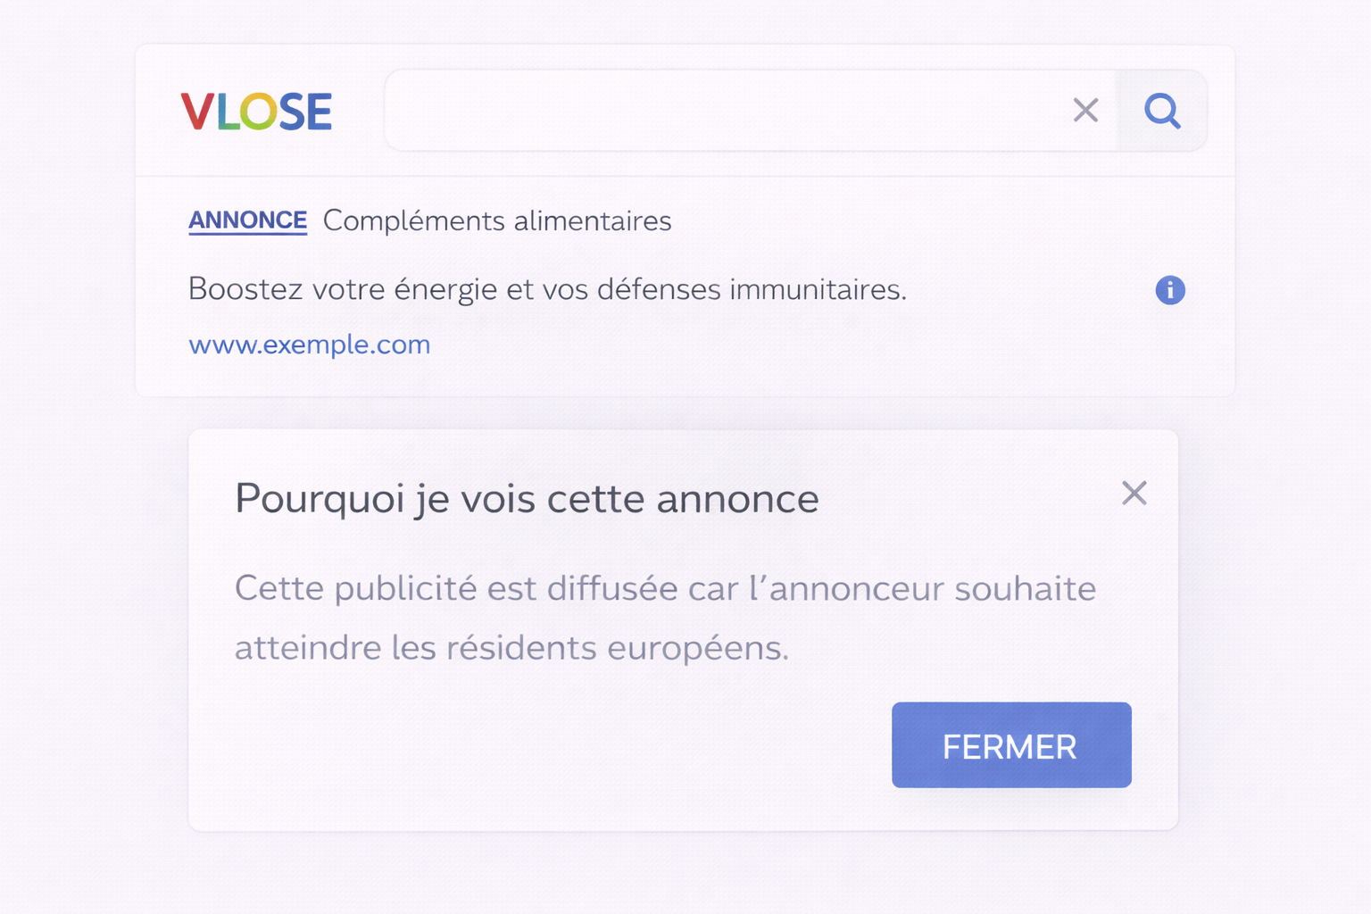Open the blue info icon beside the ad
This screenshot has width=1371, height=914.
pos(1170,290)
